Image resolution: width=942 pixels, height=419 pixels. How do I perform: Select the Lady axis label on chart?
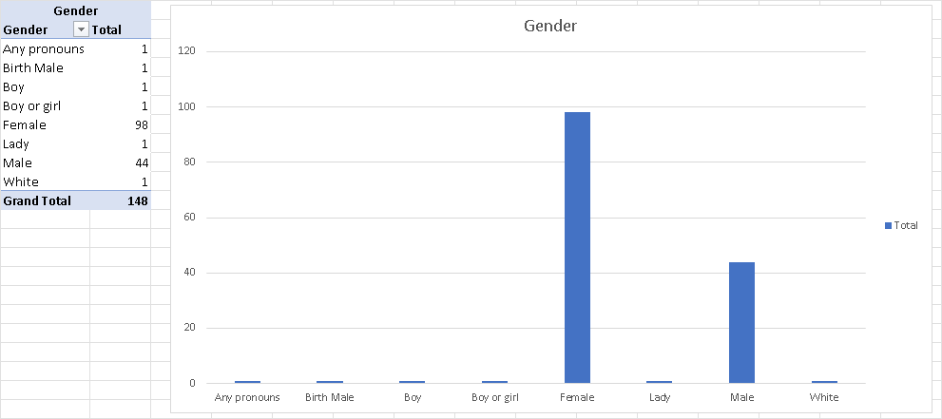[659, 397]
